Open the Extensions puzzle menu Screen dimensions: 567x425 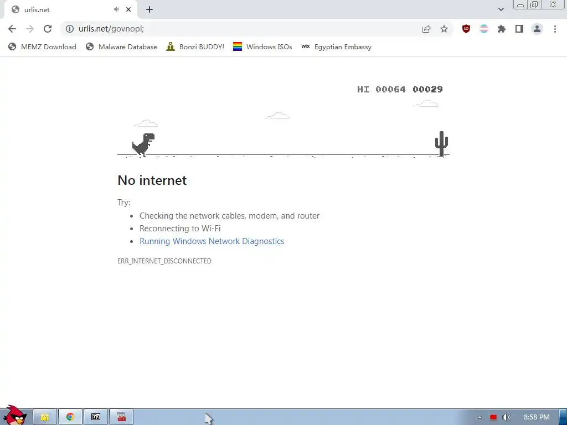502,29
